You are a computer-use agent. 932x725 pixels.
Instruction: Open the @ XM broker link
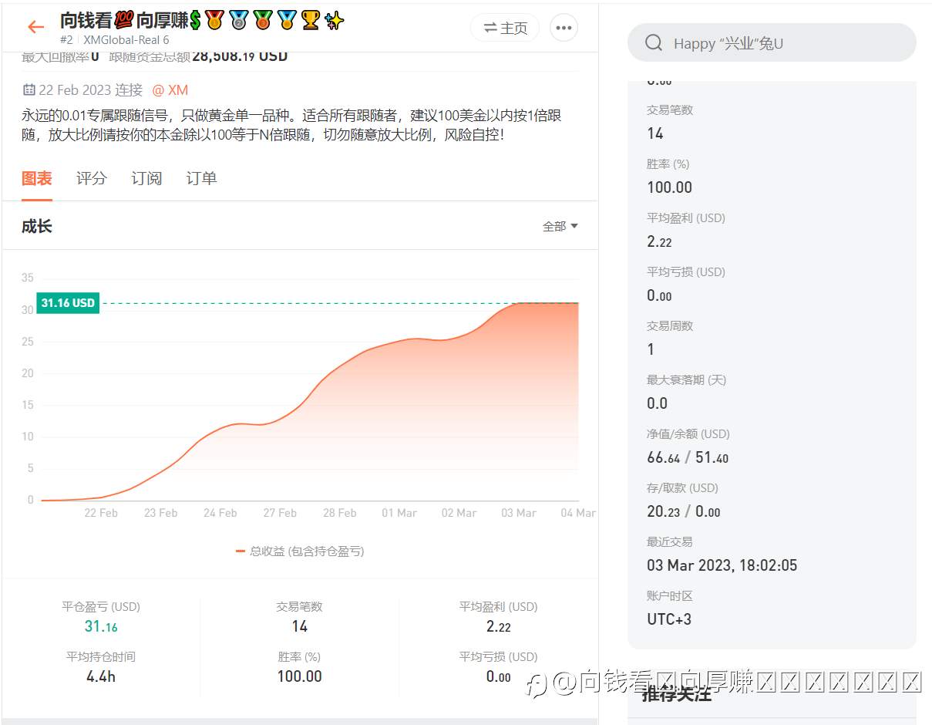[x=170, y=90]
